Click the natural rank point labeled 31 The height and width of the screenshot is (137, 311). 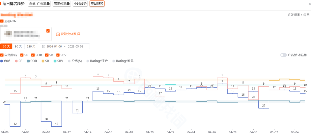pos(77,113)
